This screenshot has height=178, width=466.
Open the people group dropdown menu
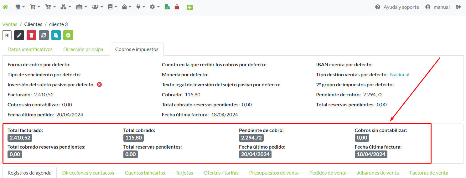pos(97,7)
